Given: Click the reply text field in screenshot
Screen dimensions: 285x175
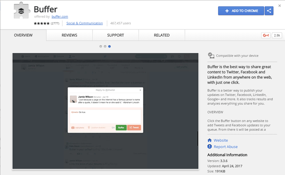Looking at the screenshot, I should (x=105, y=116).
